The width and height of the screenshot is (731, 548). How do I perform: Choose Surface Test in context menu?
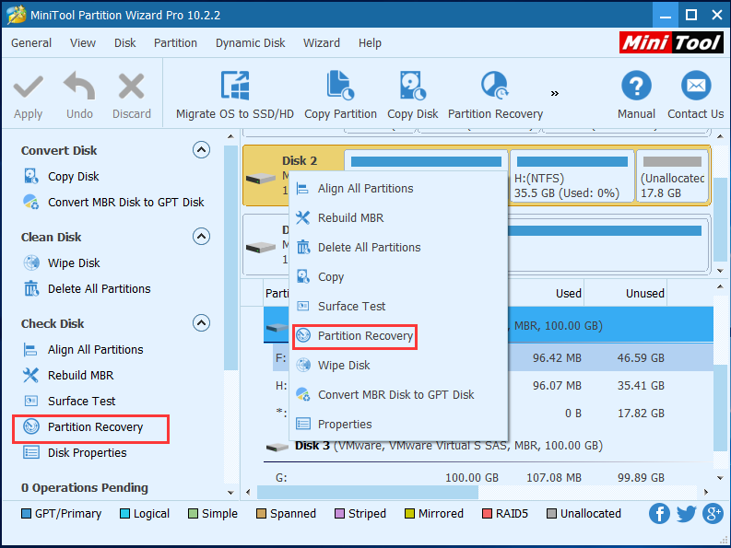point(398,306)
